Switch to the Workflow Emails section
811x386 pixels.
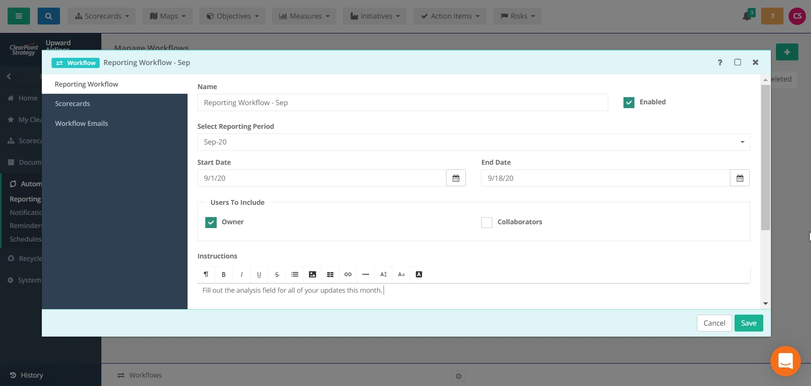coord(82,123)
